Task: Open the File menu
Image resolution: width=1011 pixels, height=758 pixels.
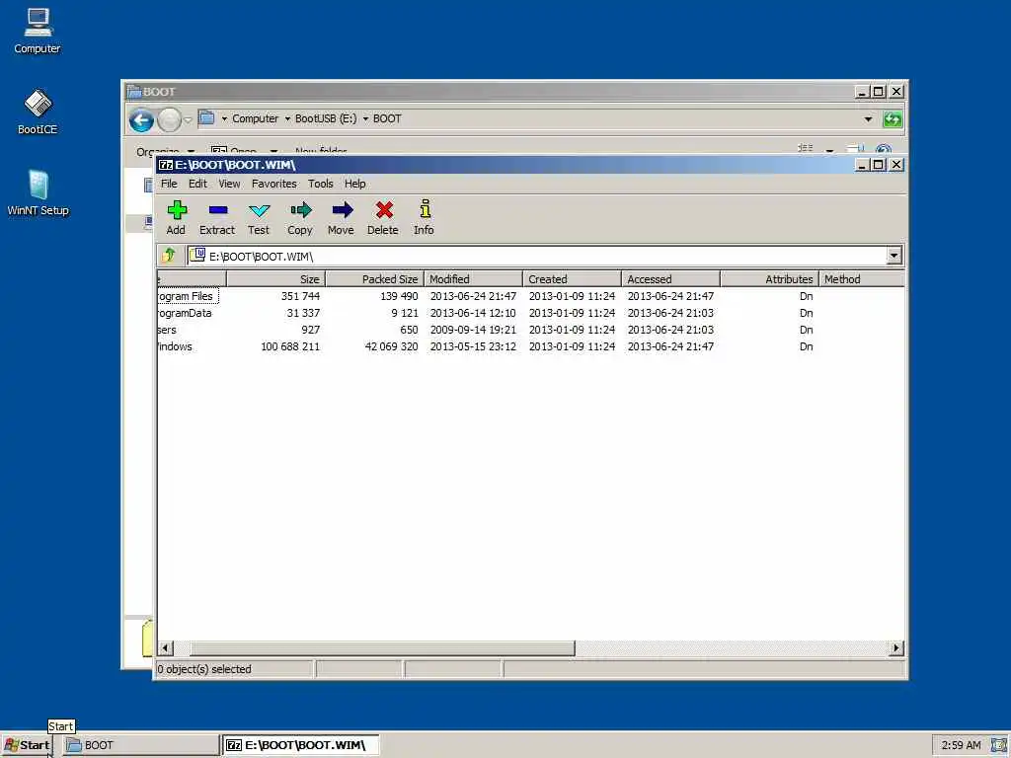Action: tap(169, 184)
